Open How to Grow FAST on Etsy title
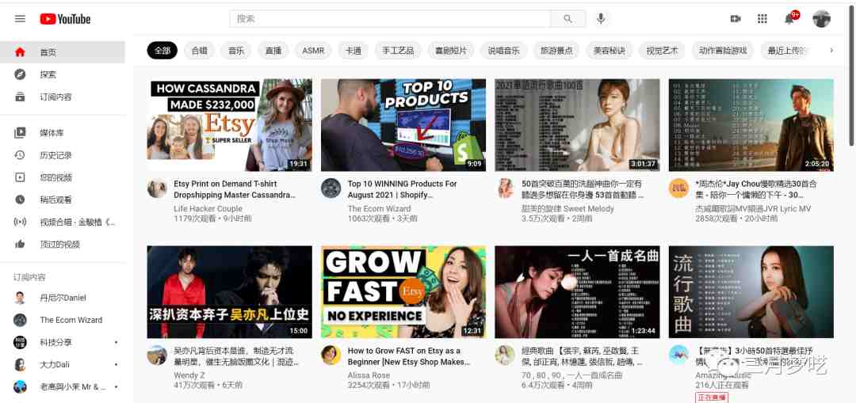 pos(409,356)
